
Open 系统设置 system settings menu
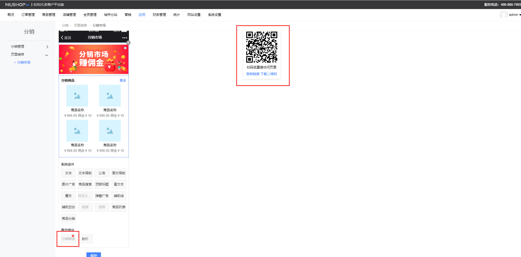pos(215,15)
